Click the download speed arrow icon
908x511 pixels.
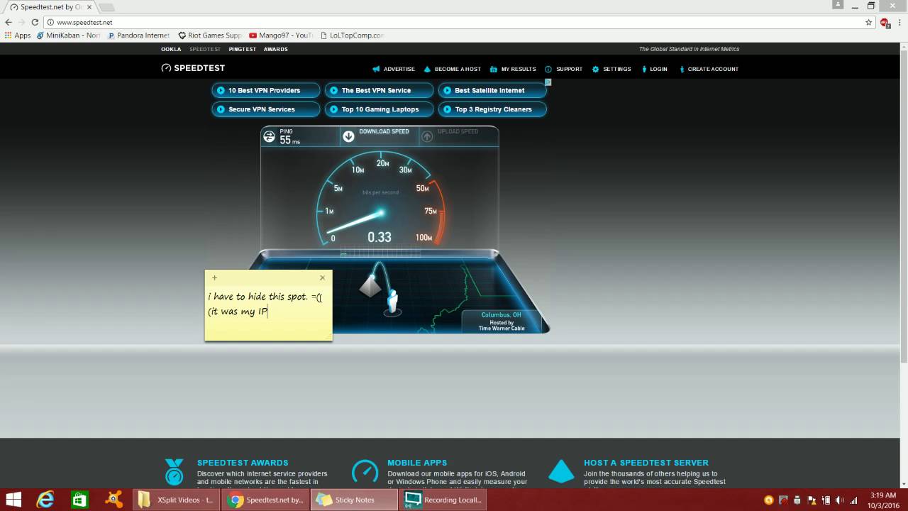(348, 136)
